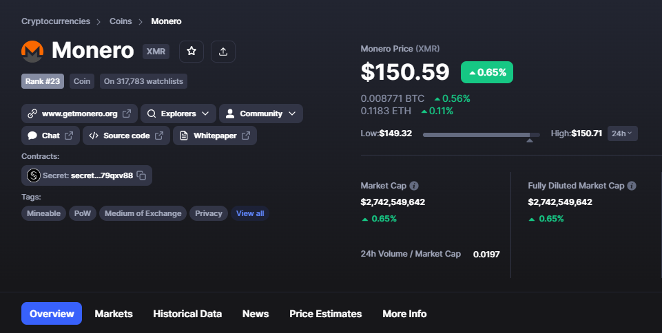Viewport: 662px width, 333px height.
Task: Go to Coins breadcrumb
Action: [121, 21]
